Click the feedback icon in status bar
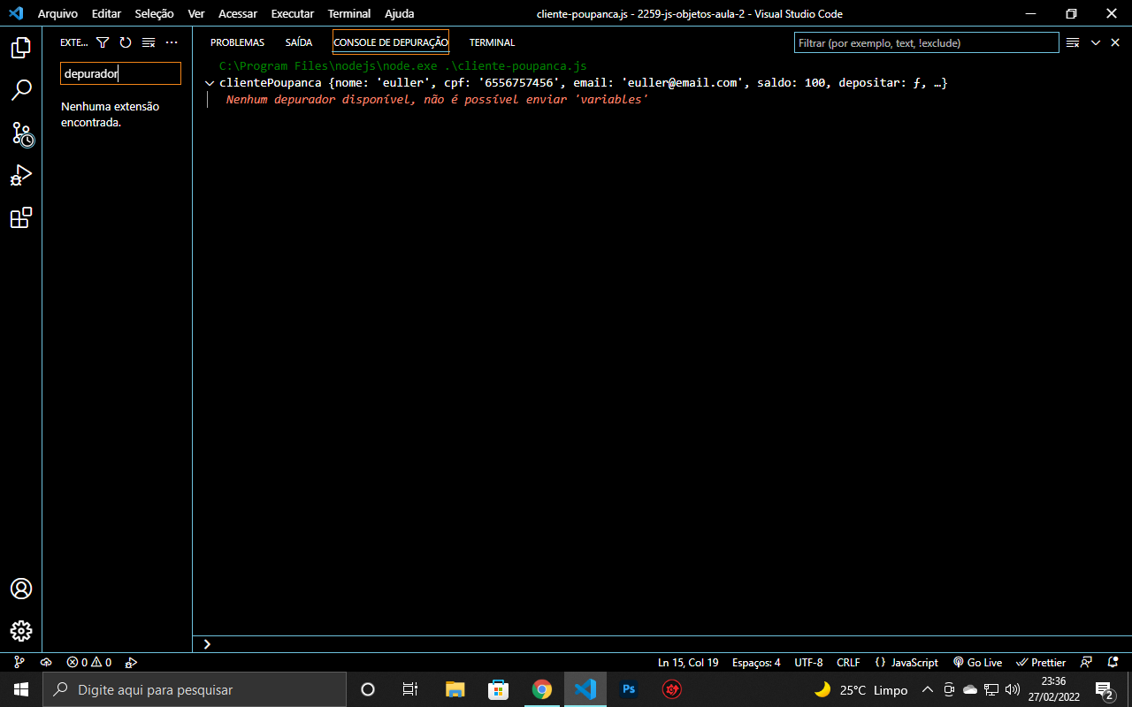 [x=1086, y=662]
